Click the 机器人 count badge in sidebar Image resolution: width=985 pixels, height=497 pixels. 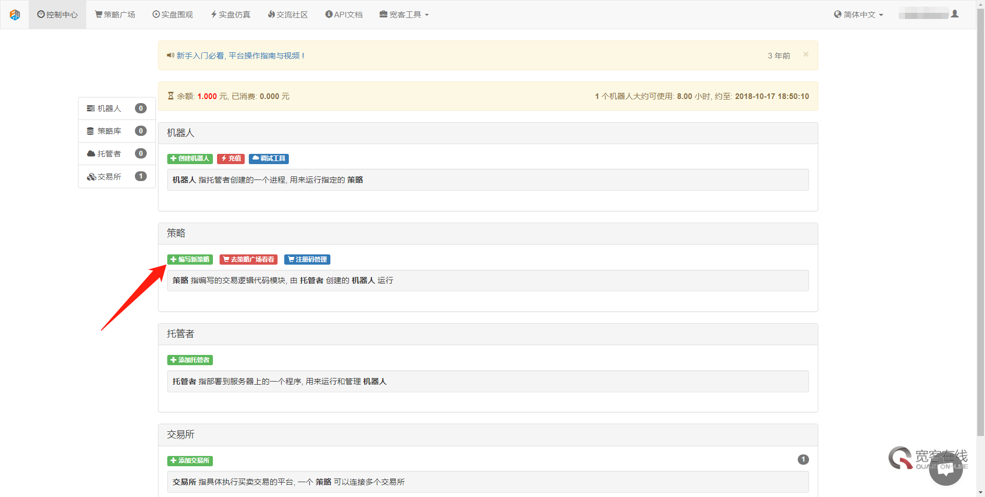click(141, 108)
